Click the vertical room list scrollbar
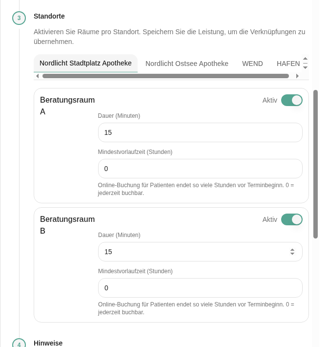This screenshot has width=328, height=347. tap(316, 164)
